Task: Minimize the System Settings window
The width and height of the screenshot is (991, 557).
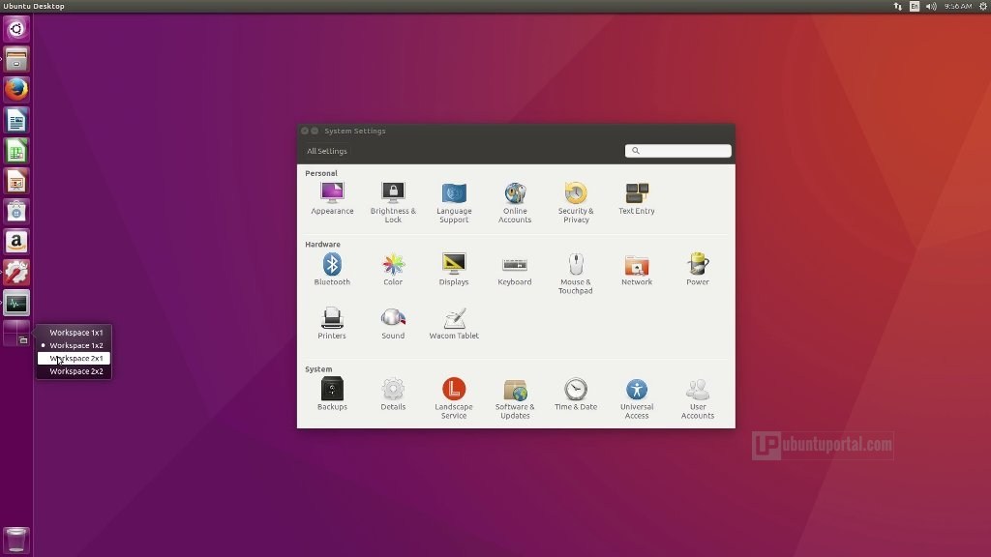Action: (x=315, y=131)
